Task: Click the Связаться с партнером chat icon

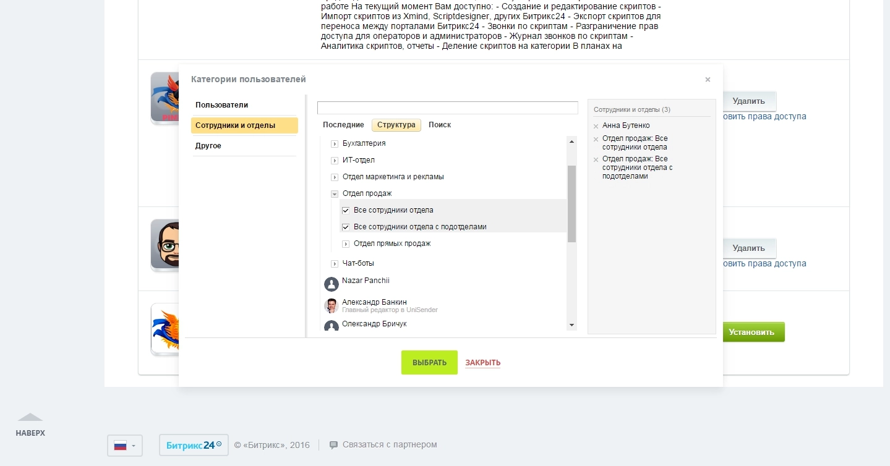Action: (x=333, y=445)
